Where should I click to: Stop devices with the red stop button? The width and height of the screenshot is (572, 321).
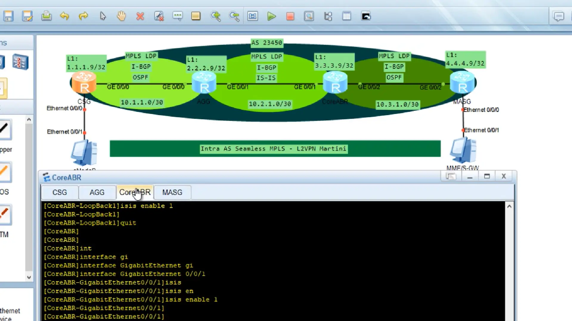click(x=290, y=16)
